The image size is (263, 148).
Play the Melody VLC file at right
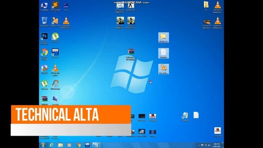tap(217, 23)
